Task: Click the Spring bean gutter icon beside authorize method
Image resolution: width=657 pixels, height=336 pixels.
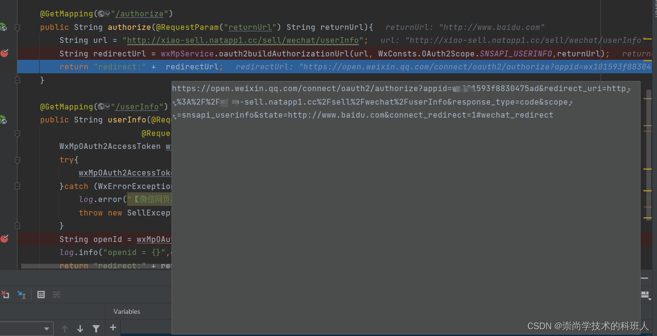Action: pos(3,27)
